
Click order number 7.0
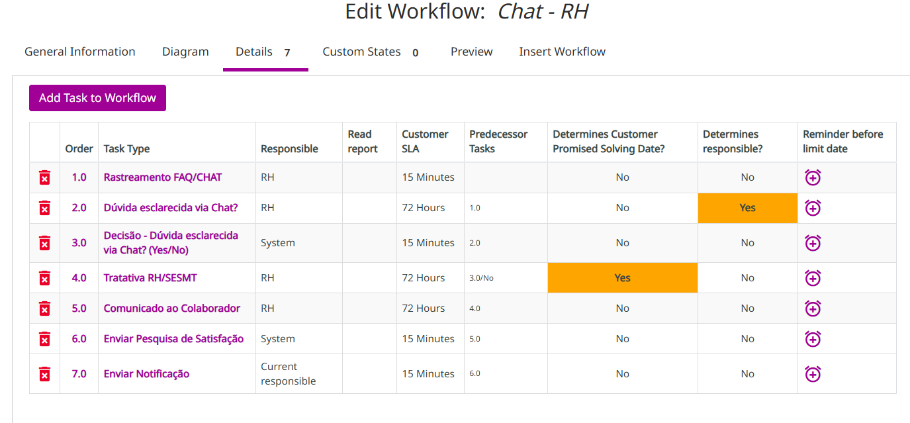pyautogui.click(x=79, y=374)
